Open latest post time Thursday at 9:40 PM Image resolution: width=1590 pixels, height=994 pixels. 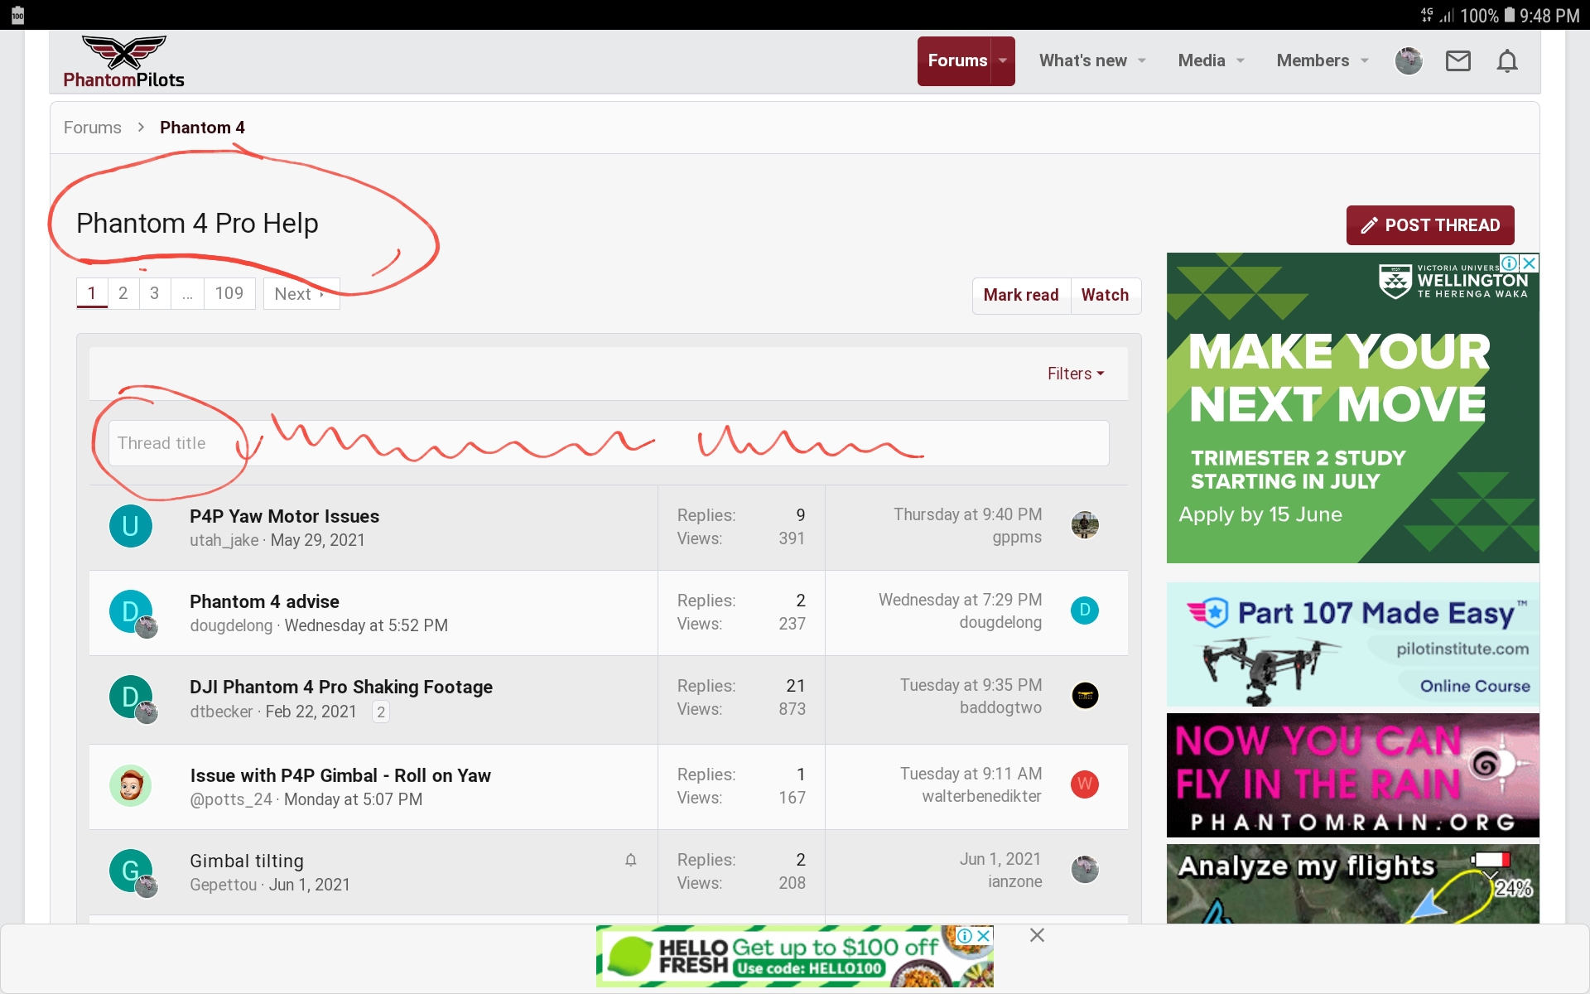click(967, 514)
